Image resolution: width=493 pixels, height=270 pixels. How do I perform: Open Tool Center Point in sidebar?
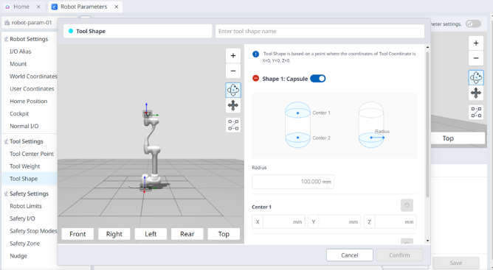tap(32, 154)
